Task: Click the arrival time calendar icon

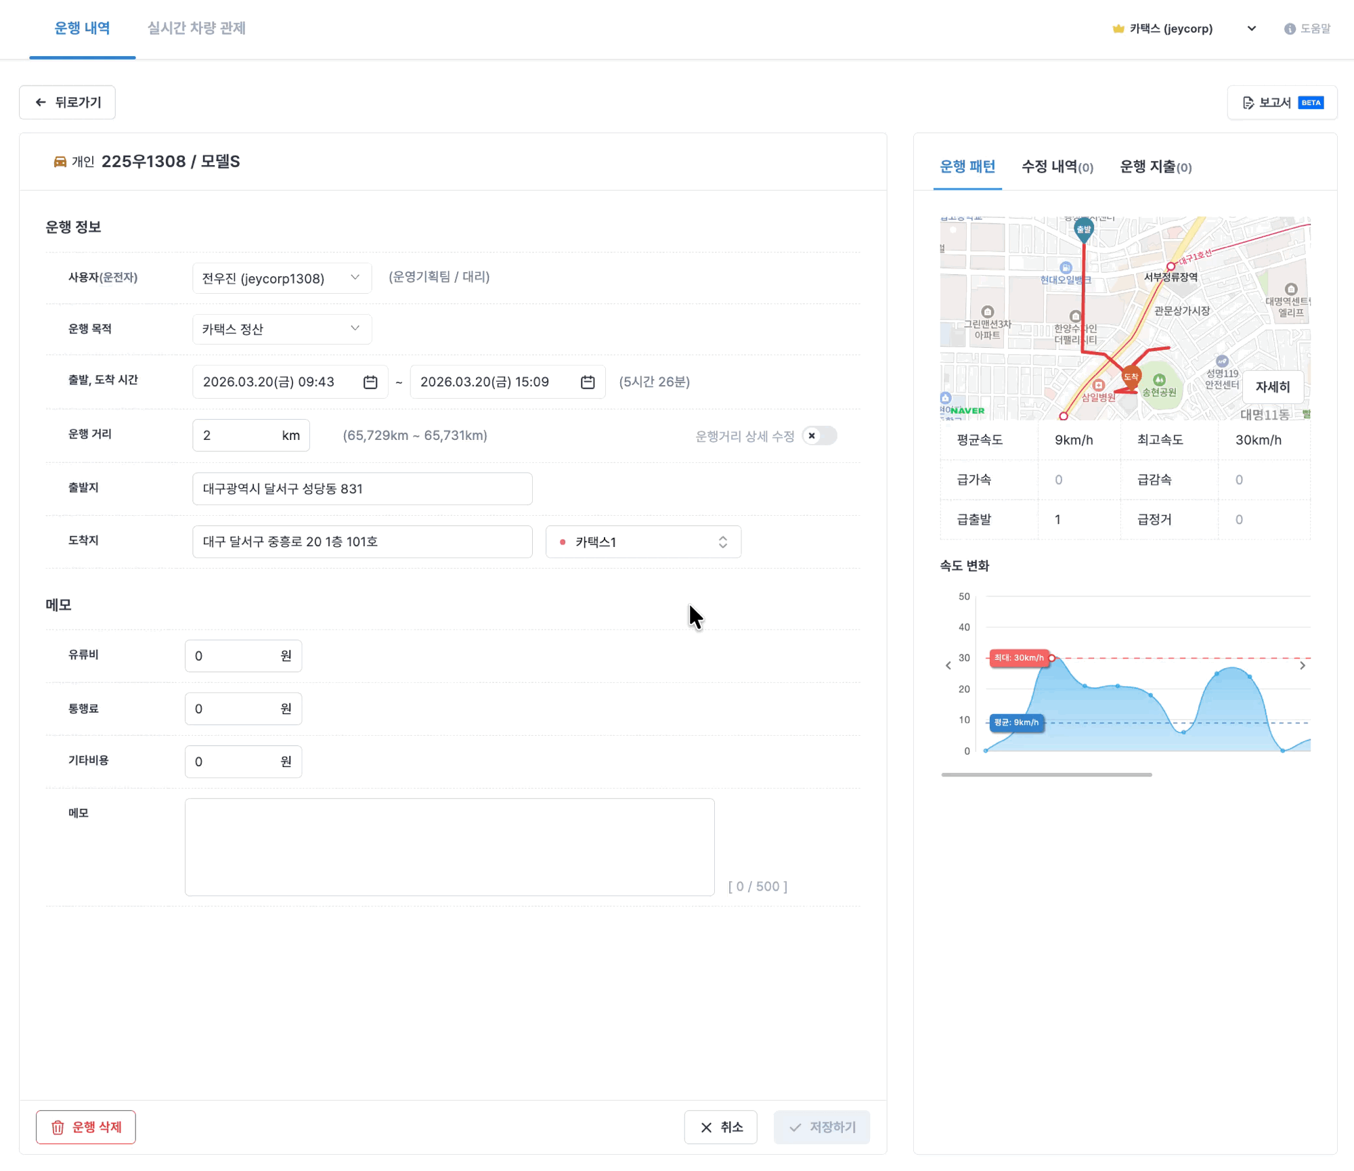Action: (588, 382)
